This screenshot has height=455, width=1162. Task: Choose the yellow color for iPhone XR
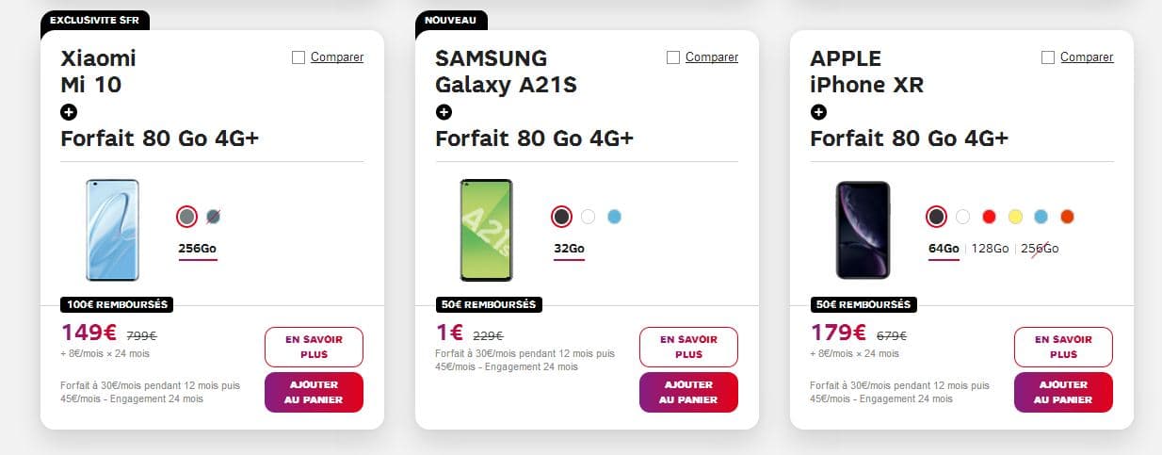(1015, 217)
